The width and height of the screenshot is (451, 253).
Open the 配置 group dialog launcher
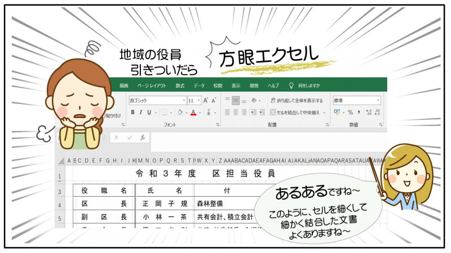click(x=327, y=125)
